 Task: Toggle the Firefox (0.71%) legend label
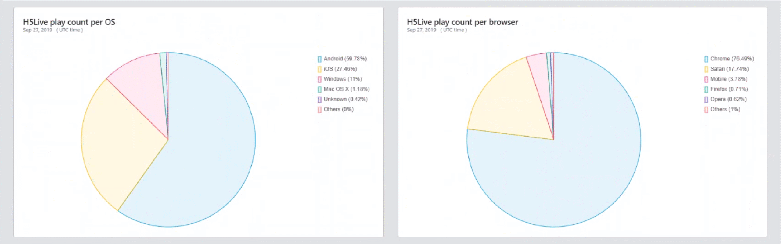(x=729, y=89)
